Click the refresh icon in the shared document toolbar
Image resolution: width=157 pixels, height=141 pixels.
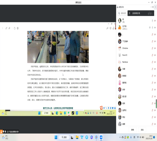click(x=15, y=28)
